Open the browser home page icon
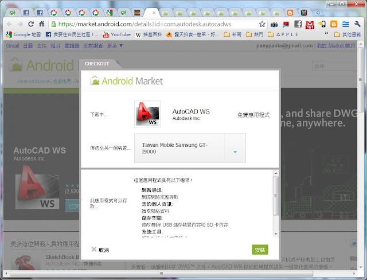 [x=42, y=24]
